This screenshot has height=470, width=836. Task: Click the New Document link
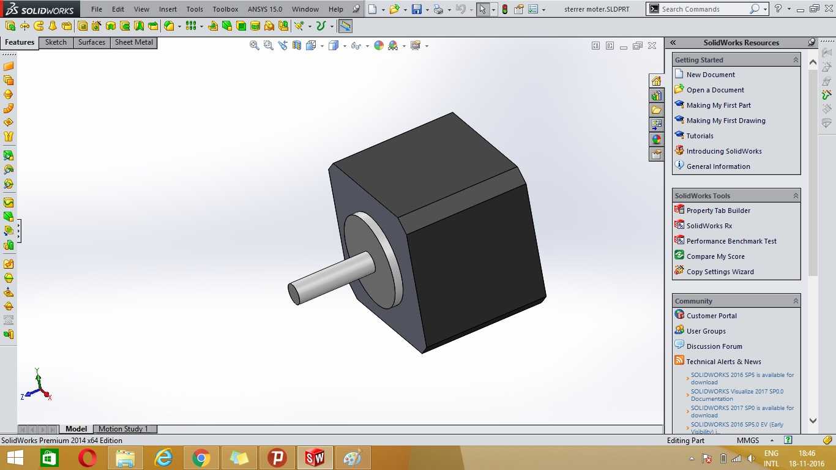[711, 75]
